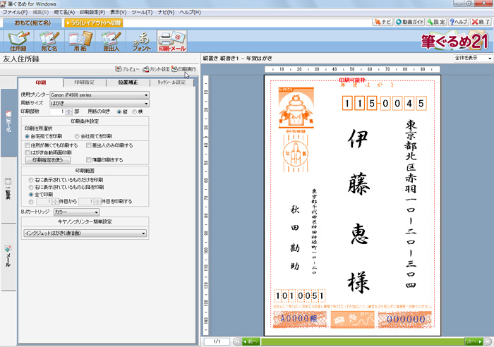
Task: Open プリンター設定 printer settings
Action: click(156, 70)
